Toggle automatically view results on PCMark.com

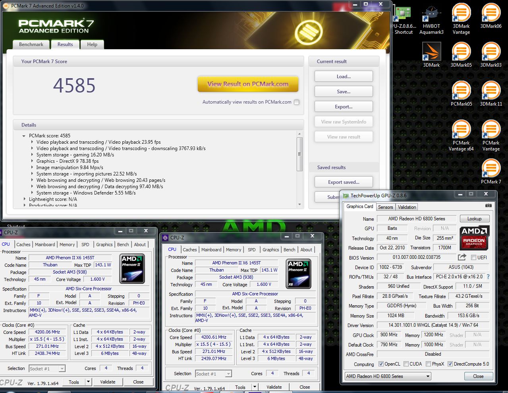click(x=296, y=102)
